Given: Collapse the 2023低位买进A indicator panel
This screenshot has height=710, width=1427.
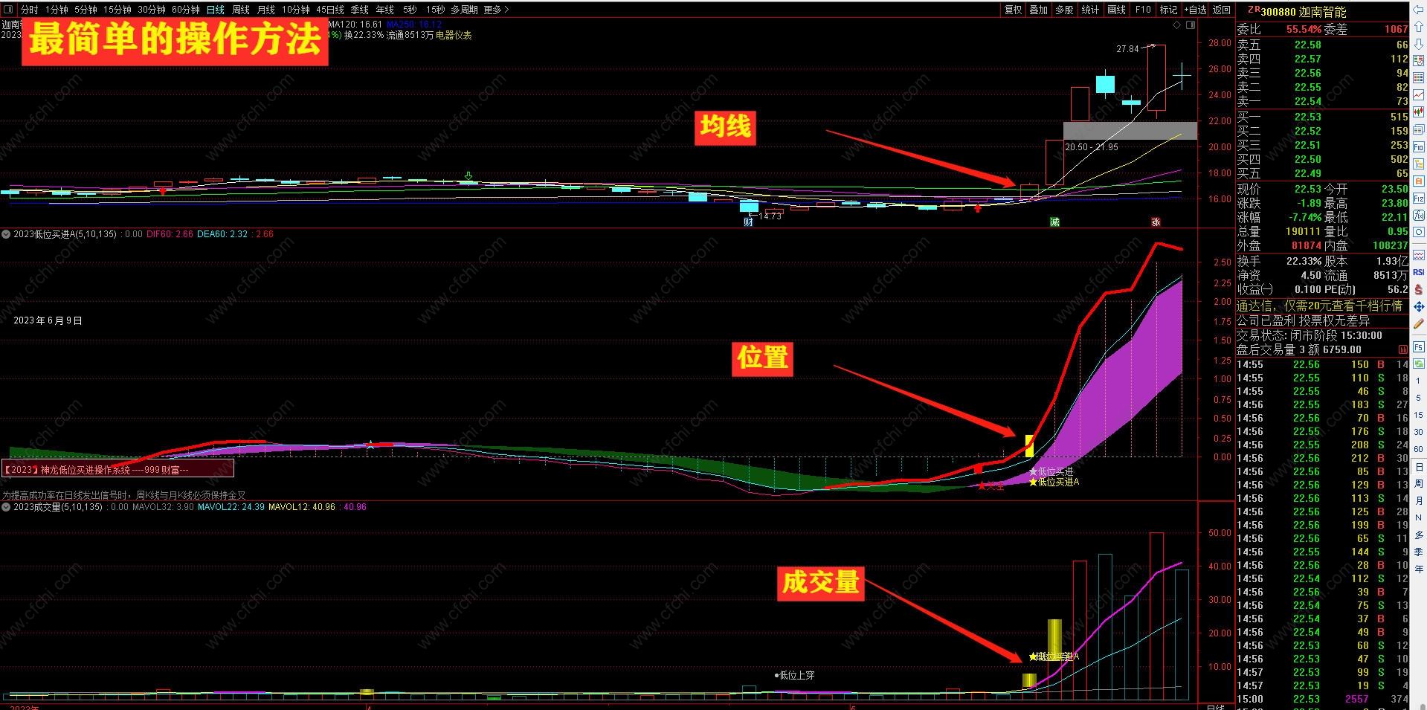Looking at the screenshot, I should (x=6, y=234).
